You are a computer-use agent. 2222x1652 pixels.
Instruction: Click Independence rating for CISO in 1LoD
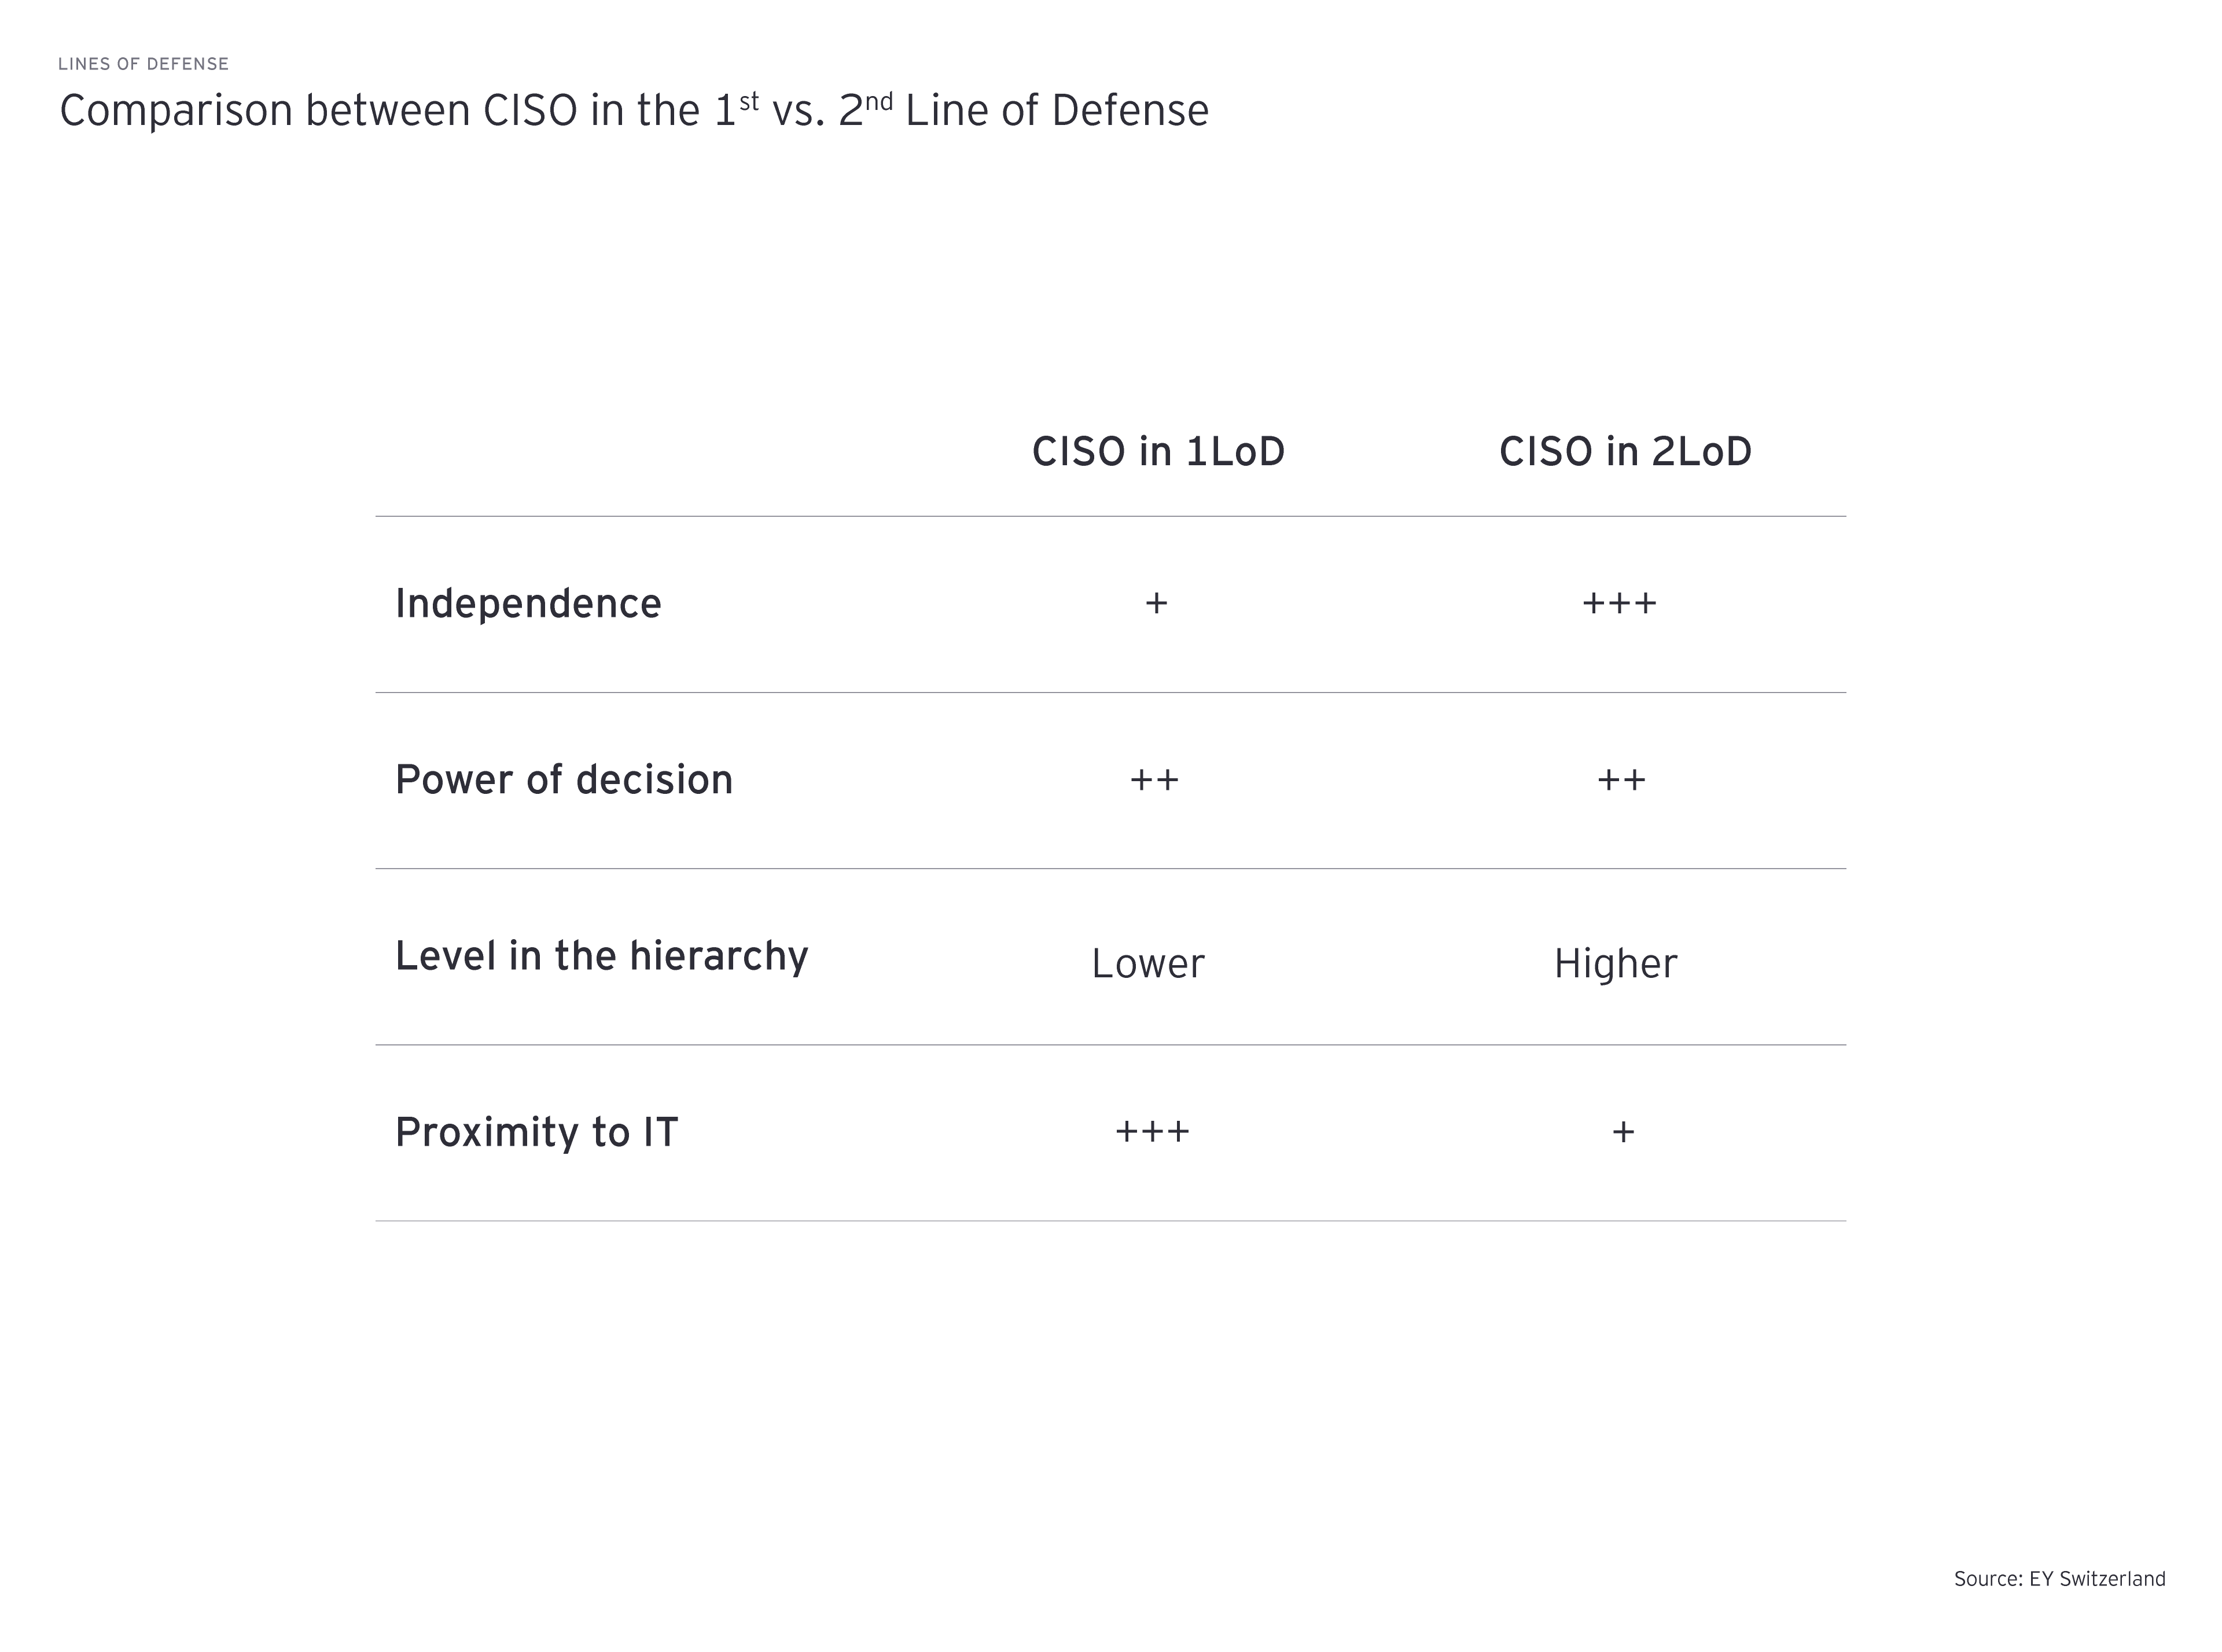coord(1156,603)
